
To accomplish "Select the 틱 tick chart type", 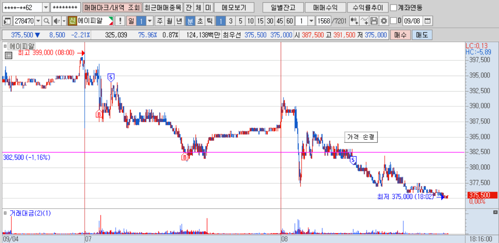I will [209, 21].
